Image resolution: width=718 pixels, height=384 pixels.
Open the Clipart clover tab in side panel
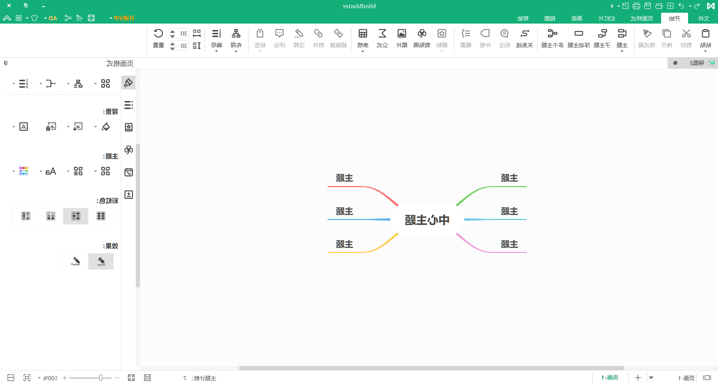point(129,150)
